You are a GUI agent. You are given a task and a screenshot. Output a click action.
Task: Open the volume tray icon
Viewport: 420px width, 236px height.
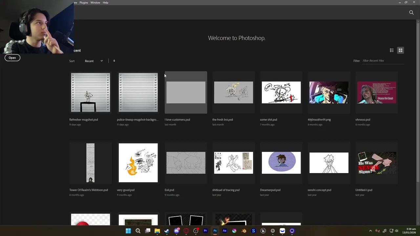(397, 231)
